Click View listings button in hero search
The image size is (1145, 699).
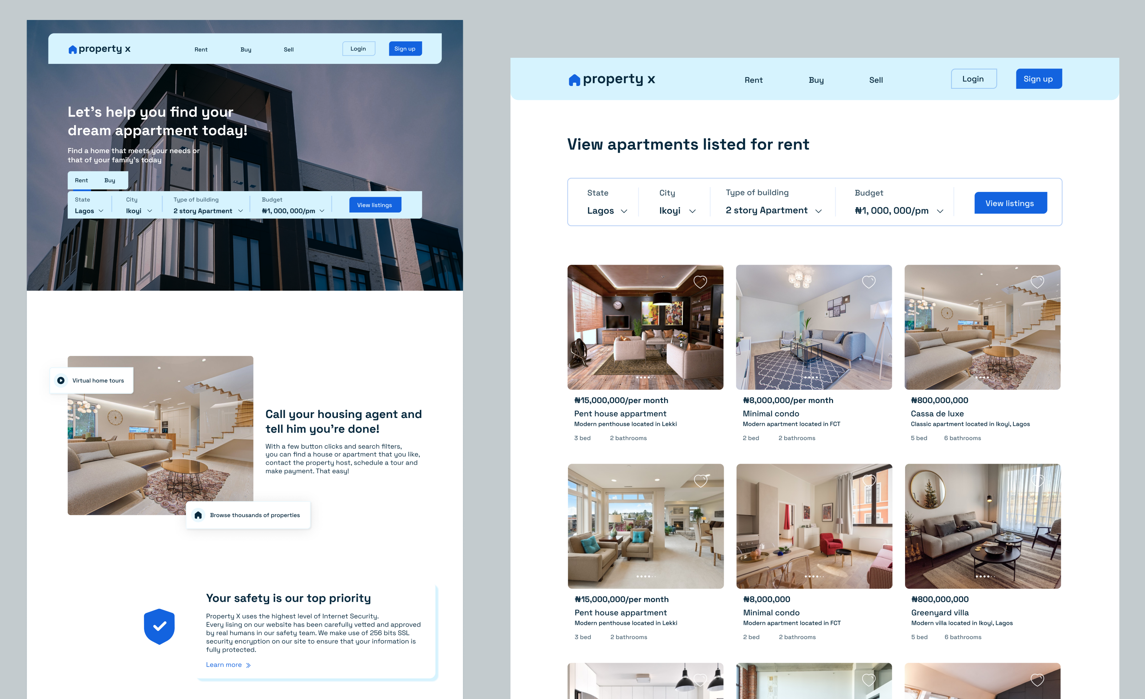pos(375,205)
